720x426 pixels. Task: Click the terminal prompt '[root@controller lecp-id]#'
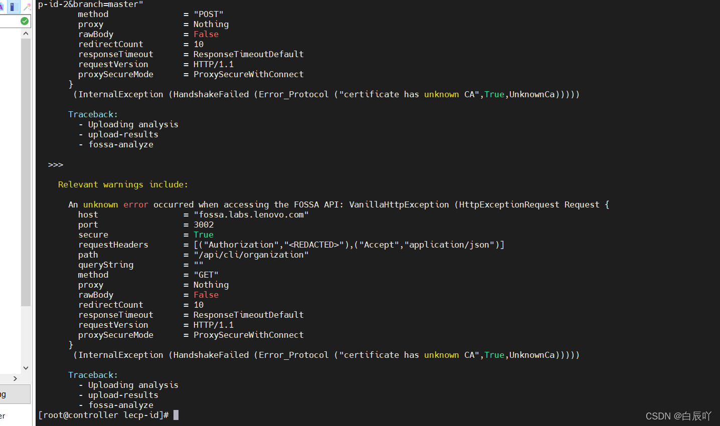click(103, 415)
